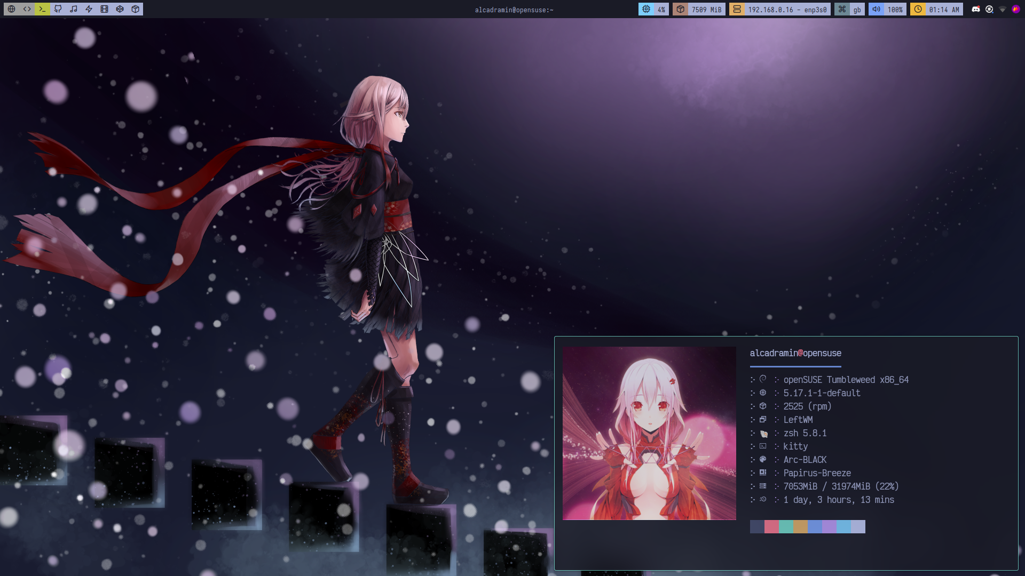Switch to the globe web workspace

[11, 9]
